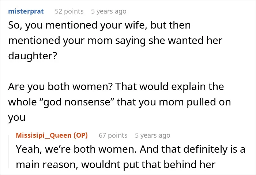Click the line 'So, you mentioned your wife, but then'
The image size is (256, 175).
[x=99, y=25]
